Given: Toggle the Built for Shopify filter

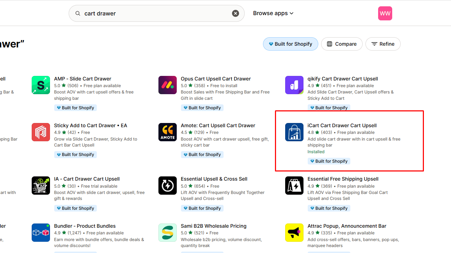Looking at the screenshot, I should 290,44.
